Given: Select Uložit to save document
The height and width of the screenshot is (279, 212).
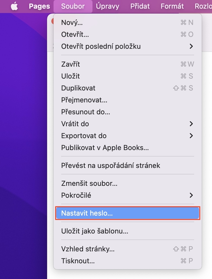Looking at the screenshot, I should pos(71,76).
